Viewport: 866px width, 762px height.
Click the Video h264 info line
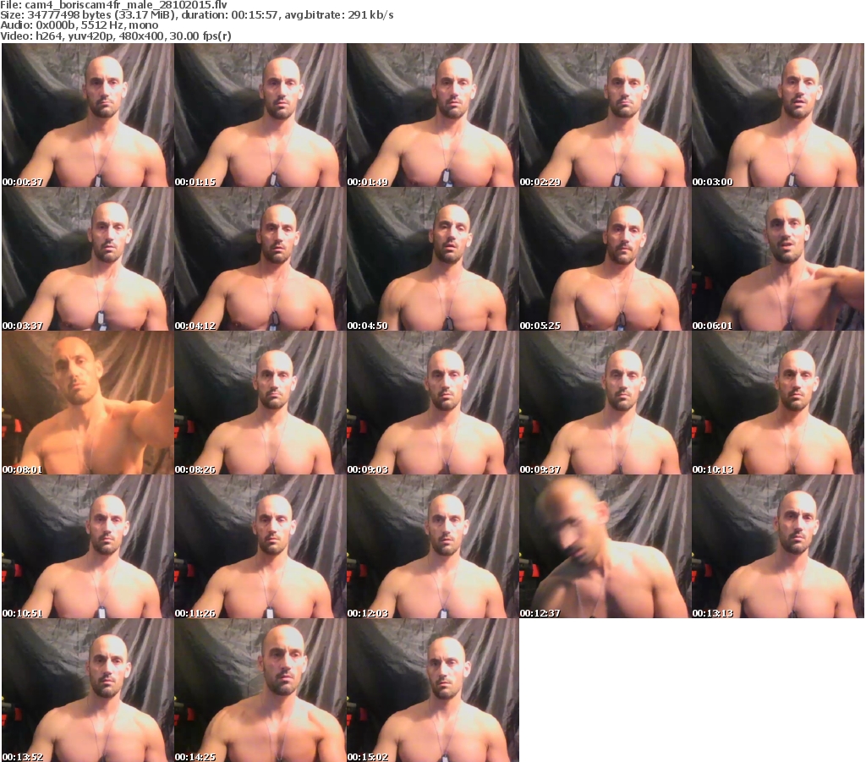pos(115,36)
